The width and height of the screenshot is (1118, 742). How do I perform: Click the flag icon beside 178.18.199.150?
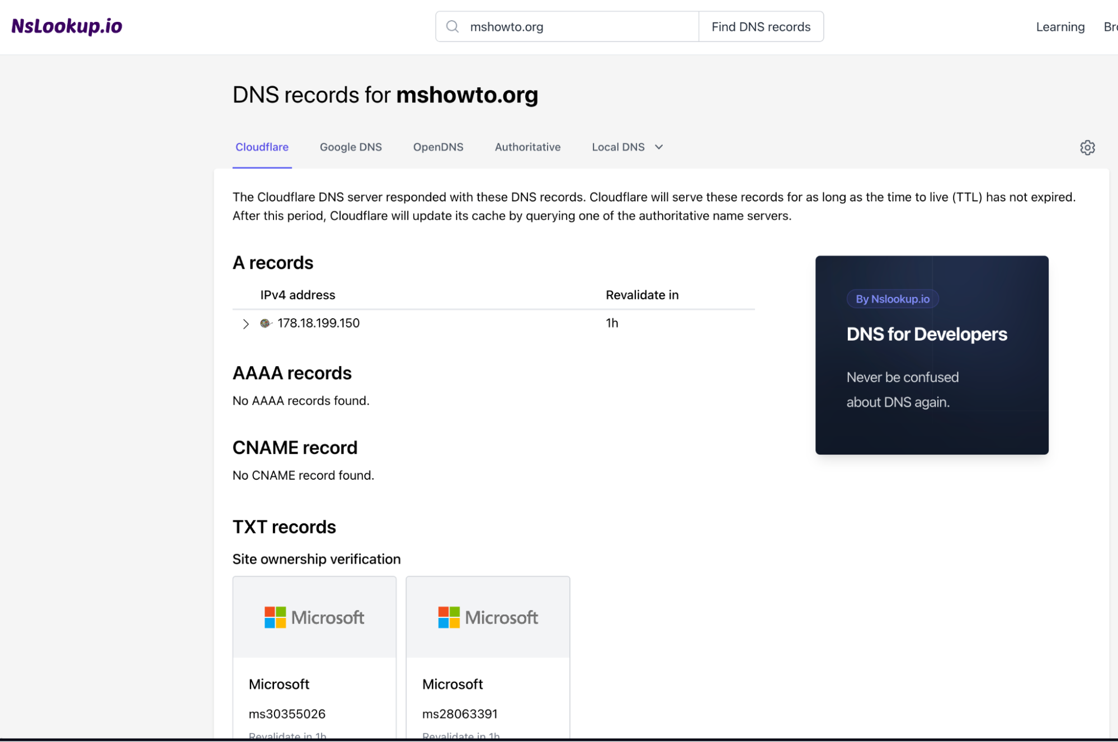click(266, 323)
